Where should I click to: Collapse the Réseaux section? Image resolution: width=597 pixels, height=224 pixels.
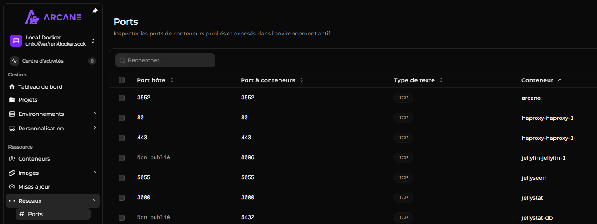53,201
